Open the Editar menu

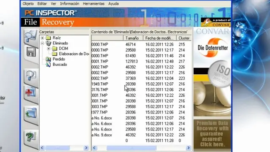click(x=42, y=4)
